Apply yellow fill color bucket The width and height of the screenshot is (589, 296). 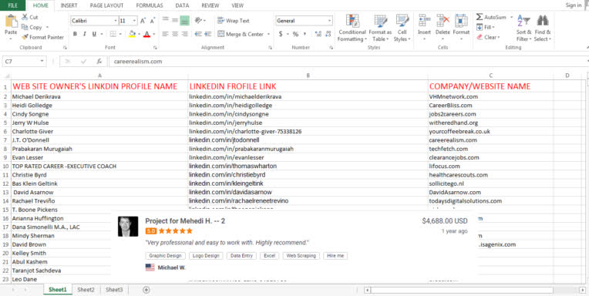(x=132, y=34)
